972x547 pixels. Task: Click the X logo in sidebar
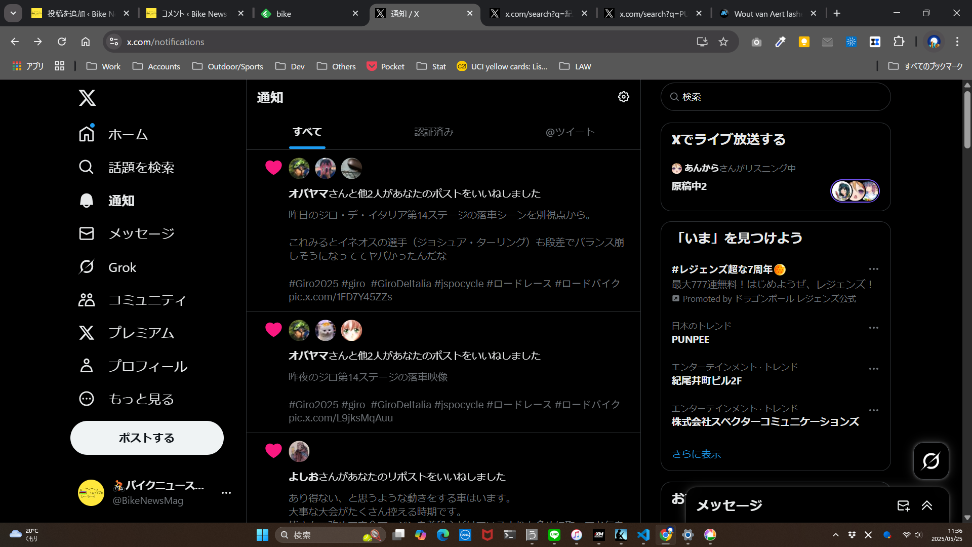point(87,98)
